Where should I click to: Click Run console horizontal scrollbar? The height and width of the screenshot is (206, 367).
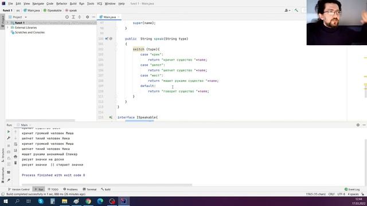pyautogui.click(x=107, y=185)
